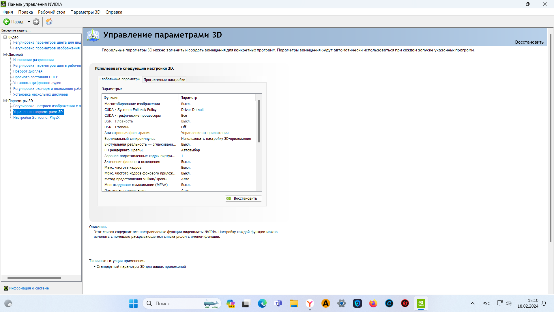Open Firefox from the taskbar

click(x=373, y=303)
